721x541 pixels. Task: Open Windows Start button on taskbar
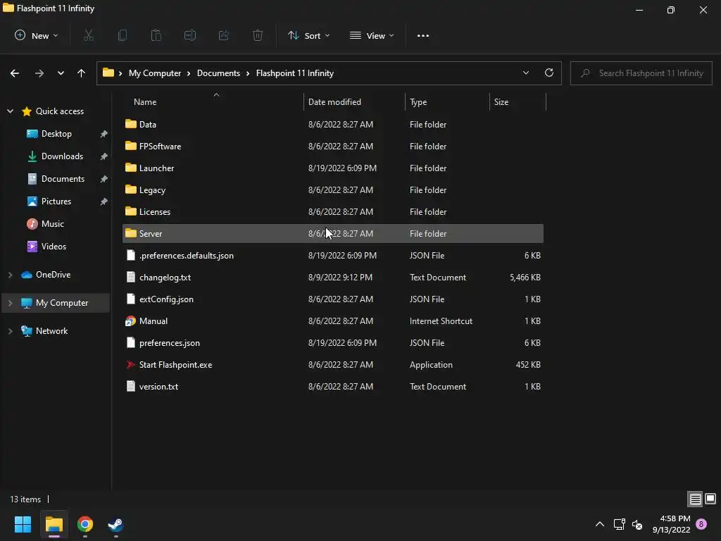coord(23,524)
